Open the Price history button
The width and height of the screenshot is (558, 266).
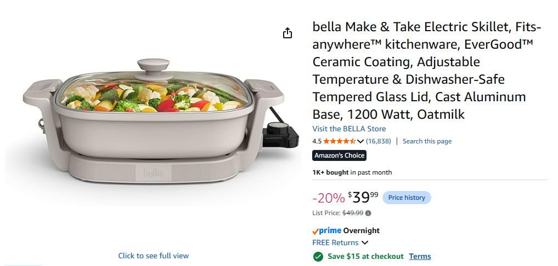coord(407,198)
